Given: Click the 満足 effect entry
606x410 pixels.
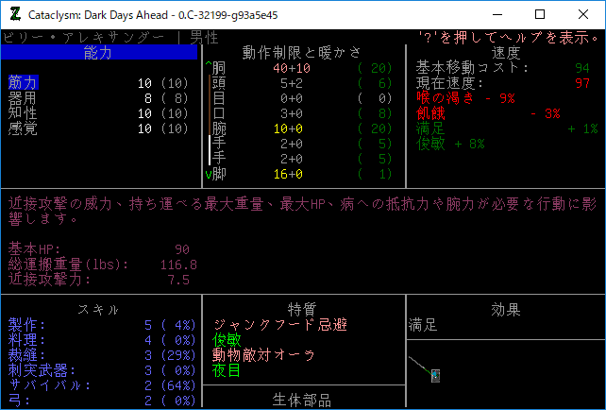Looking at the screenshot, I should coord(423,325).
